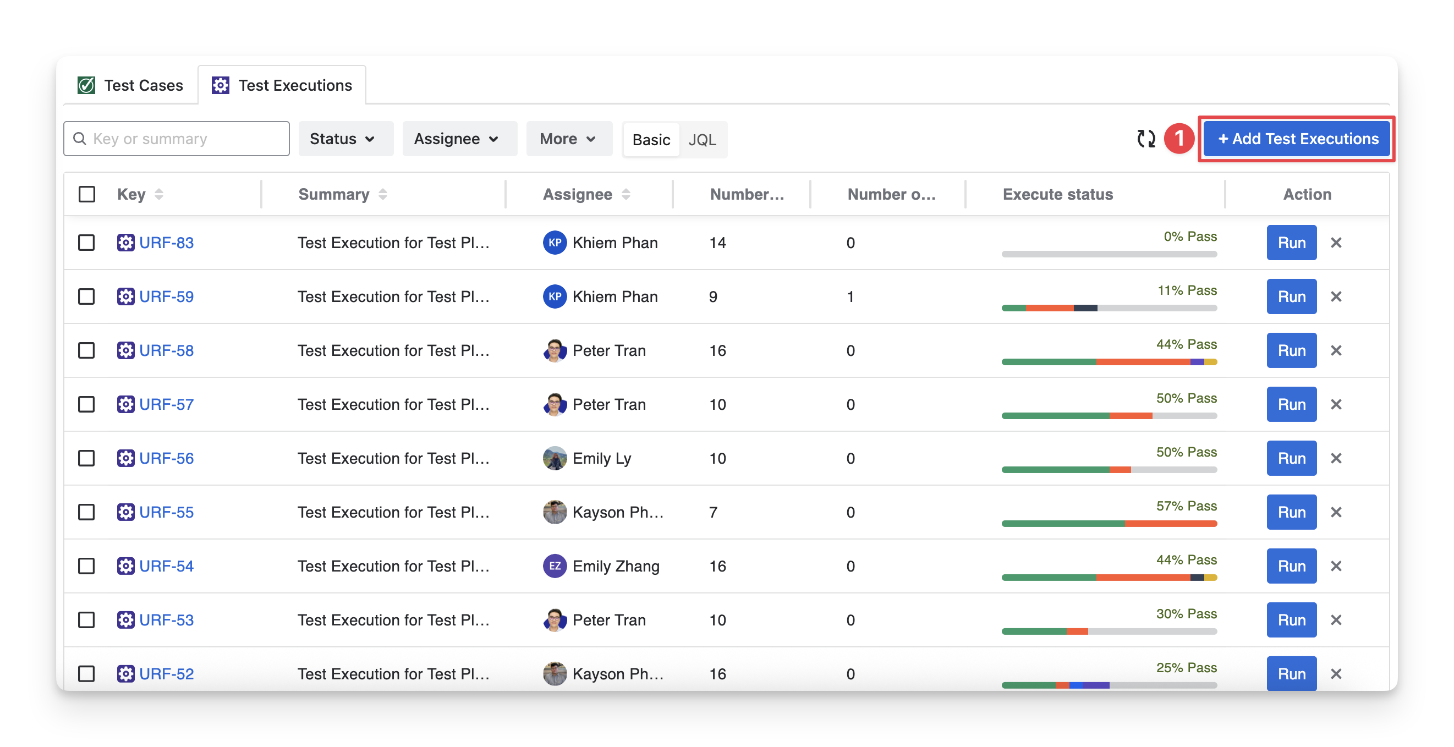Viewport: 1454px width, 747px height.
Task: Click Emily Zhang's EZ avatar
Action: (555, 566)
